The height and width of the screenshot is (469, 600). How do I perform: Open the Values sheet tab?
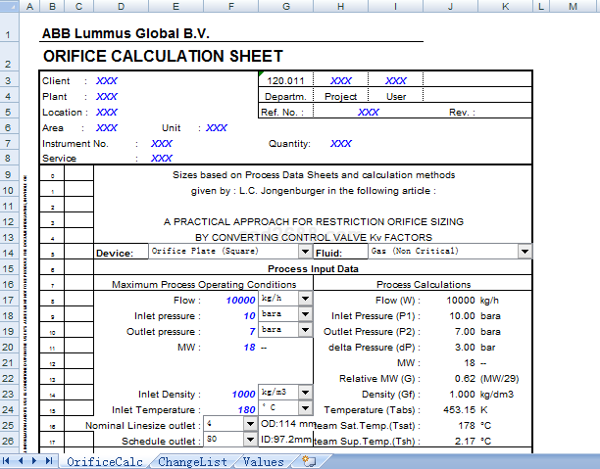tap(263, 461)
